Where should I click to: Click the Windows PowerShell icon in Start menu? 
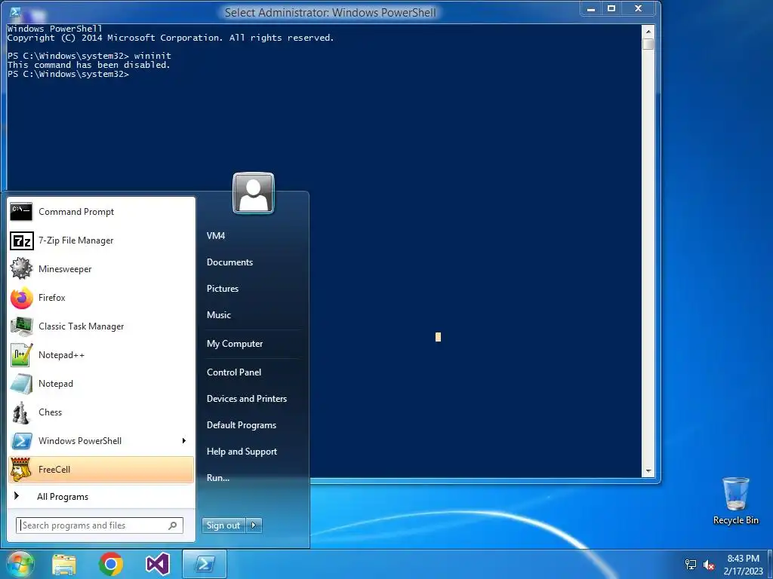tap(21, 441)
